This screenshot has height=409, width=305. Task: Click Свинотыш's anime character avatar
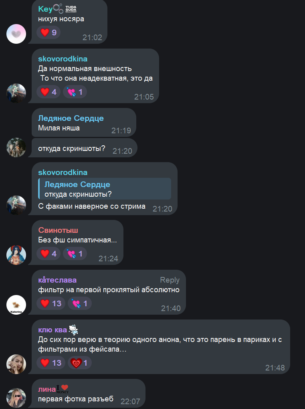pyautogui.click(x=16, y=255)
